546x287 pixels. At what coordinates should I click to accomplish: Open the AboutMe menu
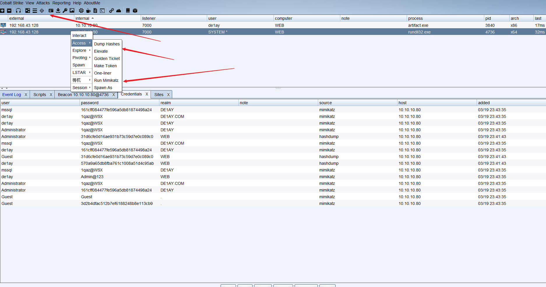point(92,3)
